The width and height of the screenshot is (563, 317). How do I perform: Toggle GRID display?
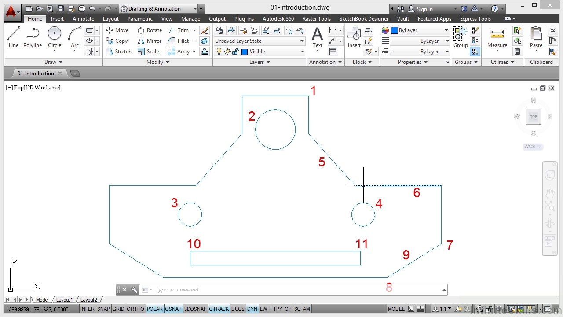(x=118, y=309)
